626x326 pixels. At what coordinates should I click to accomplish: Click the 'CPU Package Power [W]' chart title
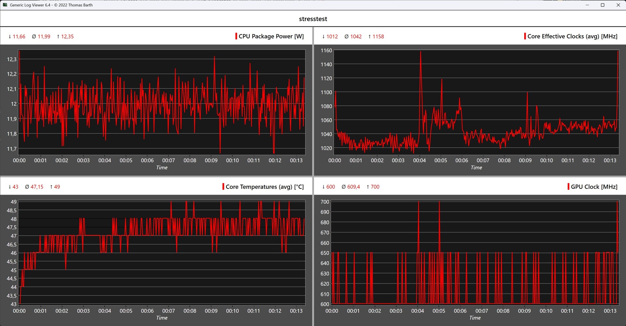coord(271,36)
